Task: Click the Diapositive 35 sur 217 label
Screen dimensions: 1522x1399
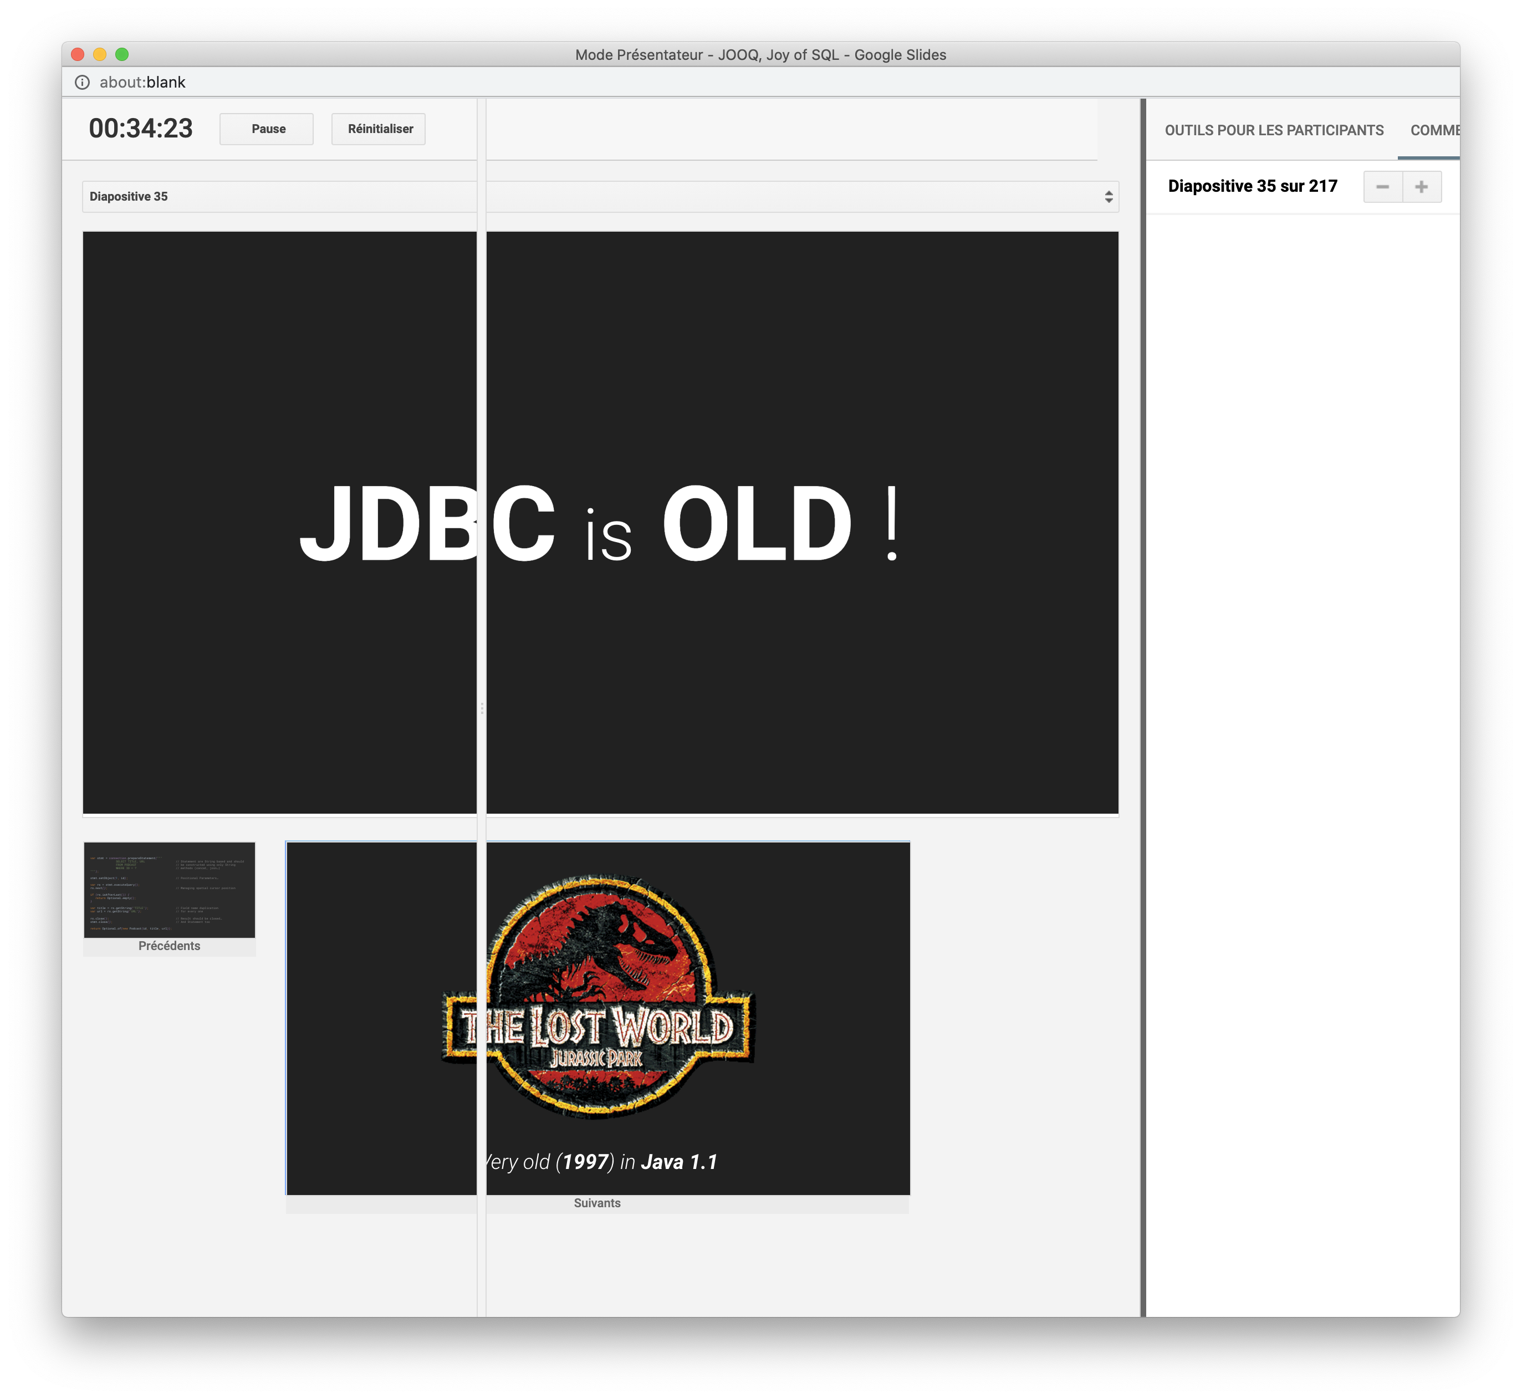Action: tap(1253, 186)
